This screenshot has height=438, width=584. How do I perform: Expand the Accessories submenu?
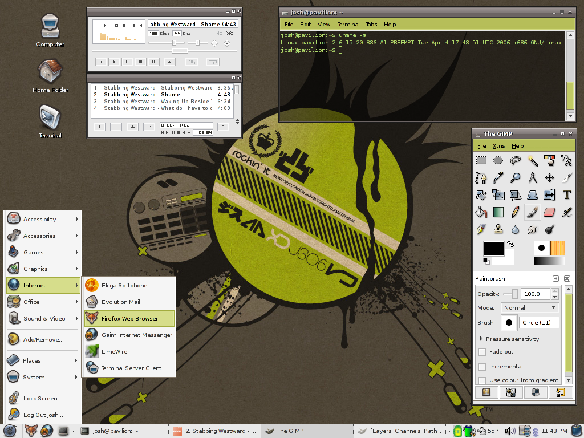point(43,236)
